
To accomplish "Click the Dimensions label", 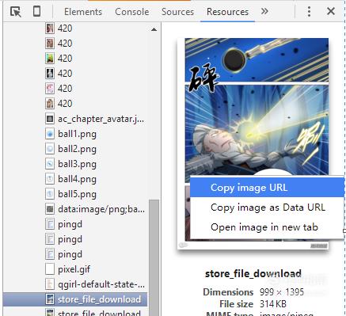I will [x=228, y=292].
